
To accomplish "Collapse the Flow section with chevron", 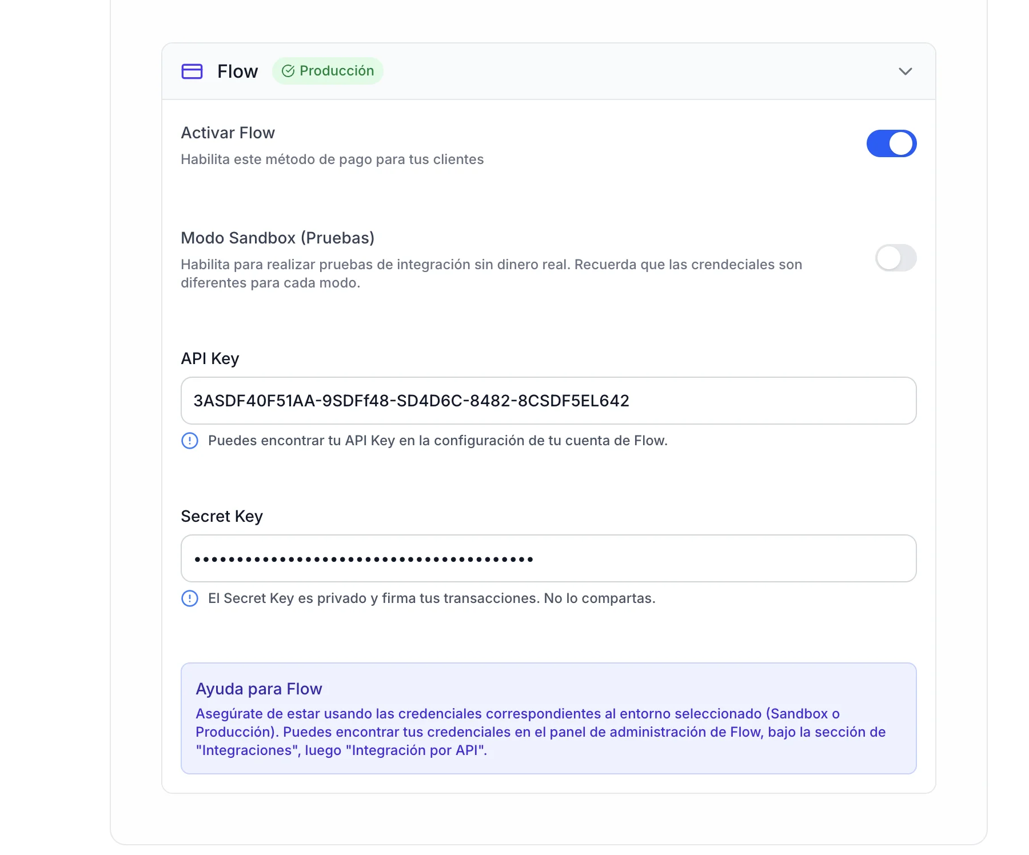I will (x=905, y=71).
